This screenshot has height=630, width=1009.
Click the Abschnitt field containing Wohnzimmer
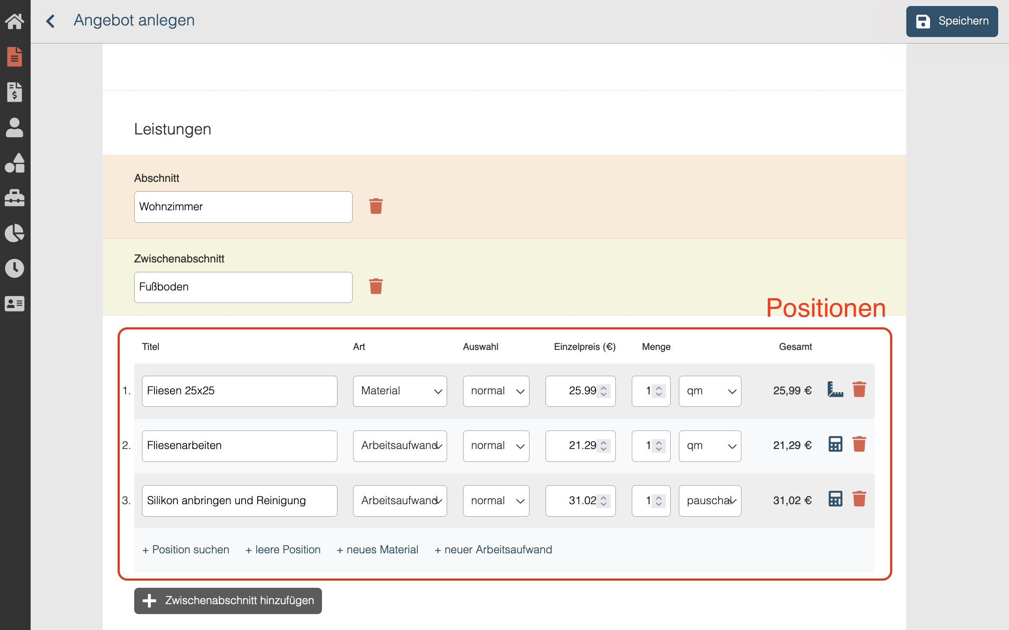coord(243,207)
